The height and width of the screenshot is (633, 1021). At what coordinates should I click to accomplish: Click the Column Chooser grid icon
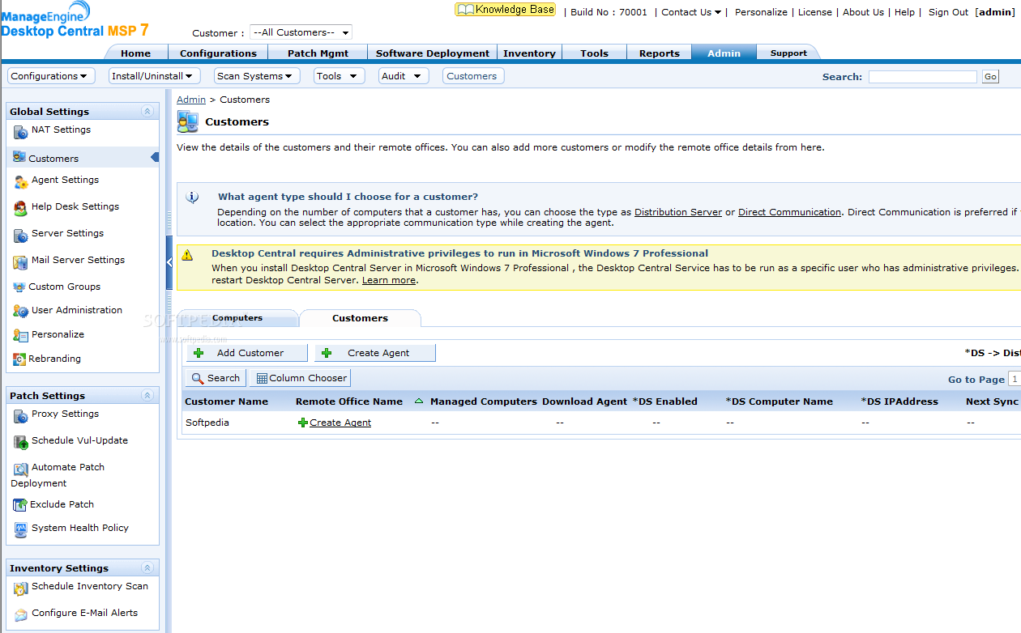point(262,379)
